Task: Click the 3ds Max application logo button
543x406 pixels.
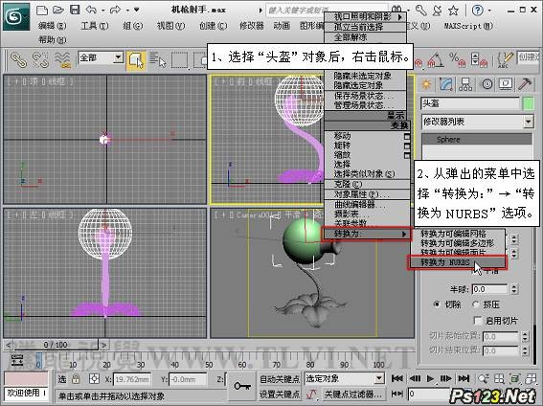Action: click(x=16, y=16)
